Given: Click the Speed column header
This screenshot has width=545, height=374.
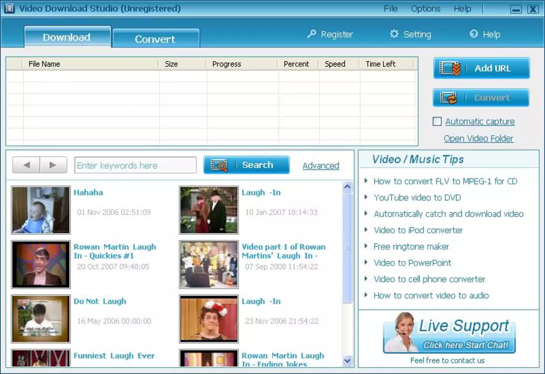Looking at the screenshot, I should point(339,64).
